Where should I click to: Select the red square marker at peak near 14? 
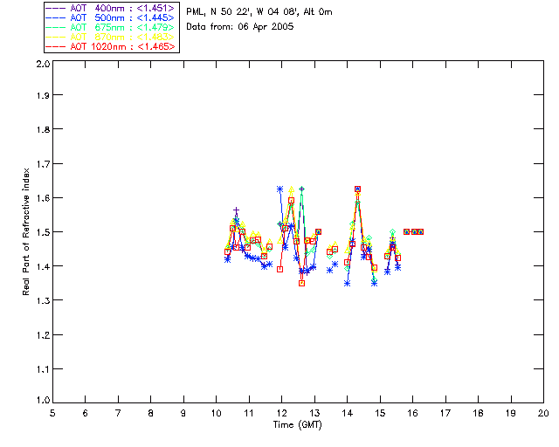coord(357,189)
